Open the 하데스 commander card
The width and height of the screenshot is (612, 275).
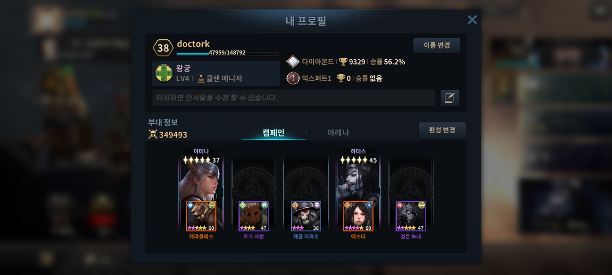pos(358,178)
